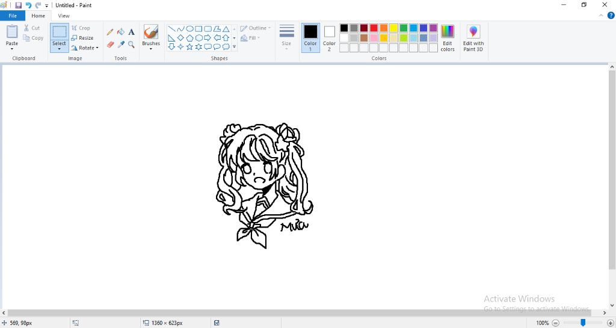
Task: Choose the Five-point star shape
Action: tap(189, 47)
